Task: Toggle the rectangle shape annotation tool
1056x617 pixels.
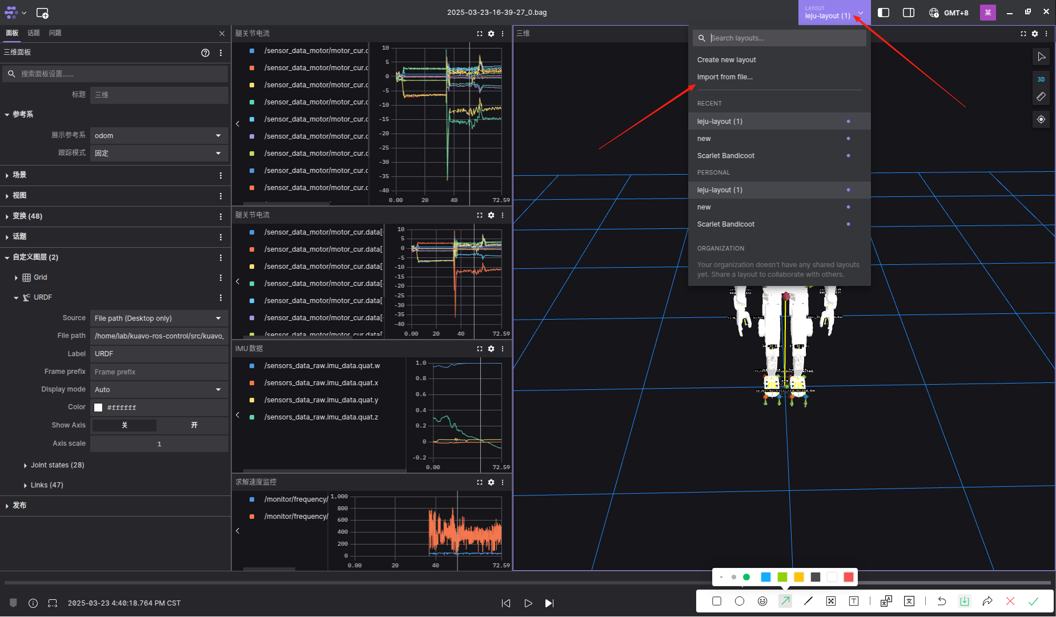Action: (717, 601)
